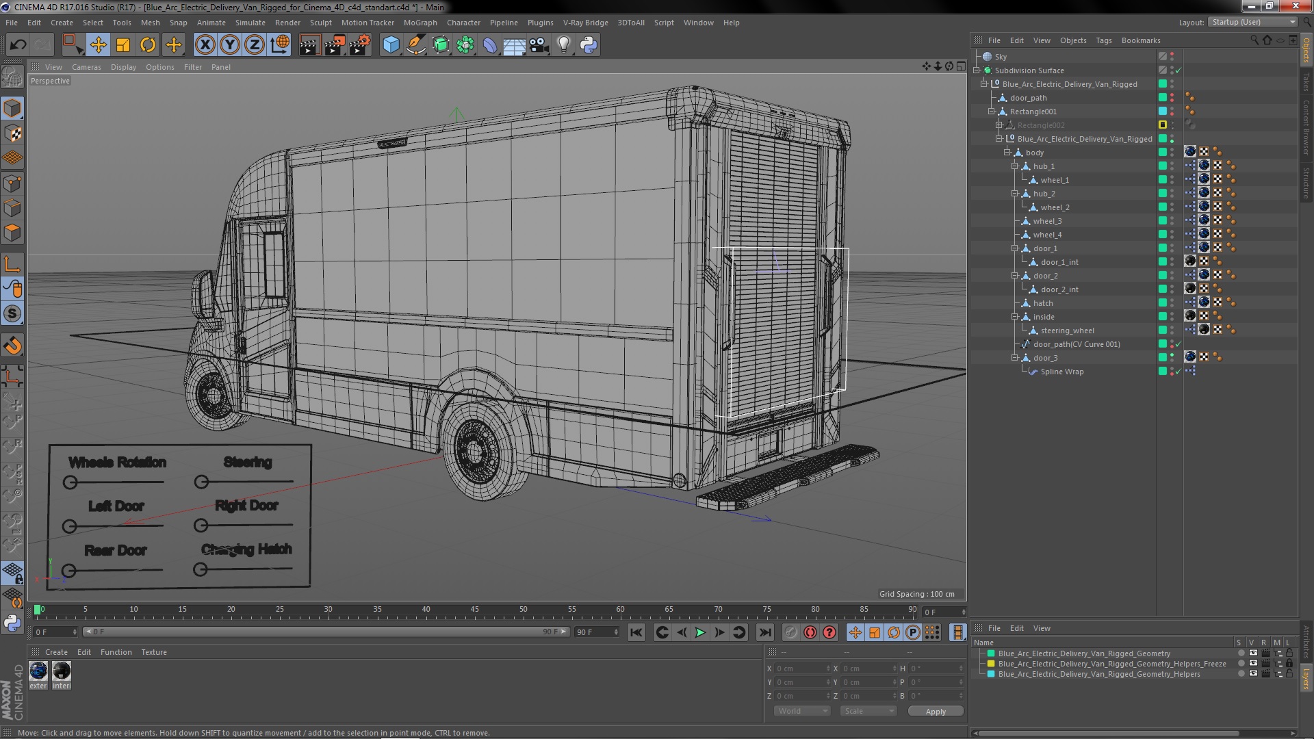Toggle visibility of Geometry_Helpers_Freeze layer
This screenshot has height=739, width=1314.
[x=1252, y=664]
